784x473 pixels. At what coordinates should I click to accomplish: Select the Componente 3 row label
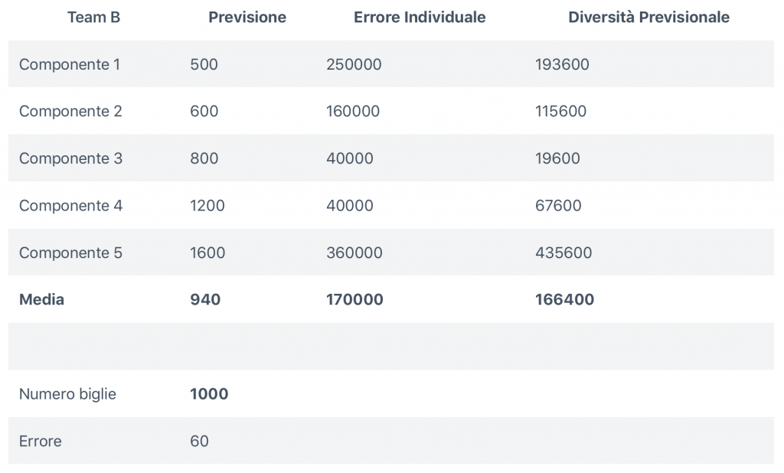coord(70,159)
